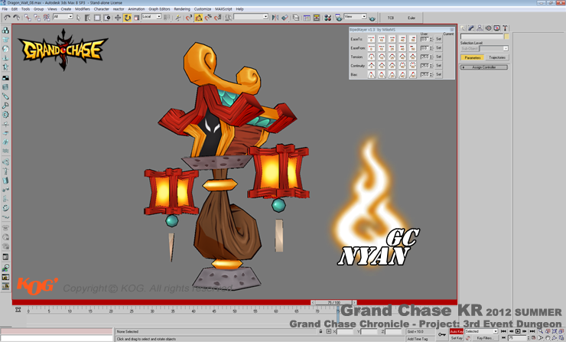This screenshot has height=342, width=566.
Task: Open the 'Local' reference coordinate dropdown
Action: (151, 17)
